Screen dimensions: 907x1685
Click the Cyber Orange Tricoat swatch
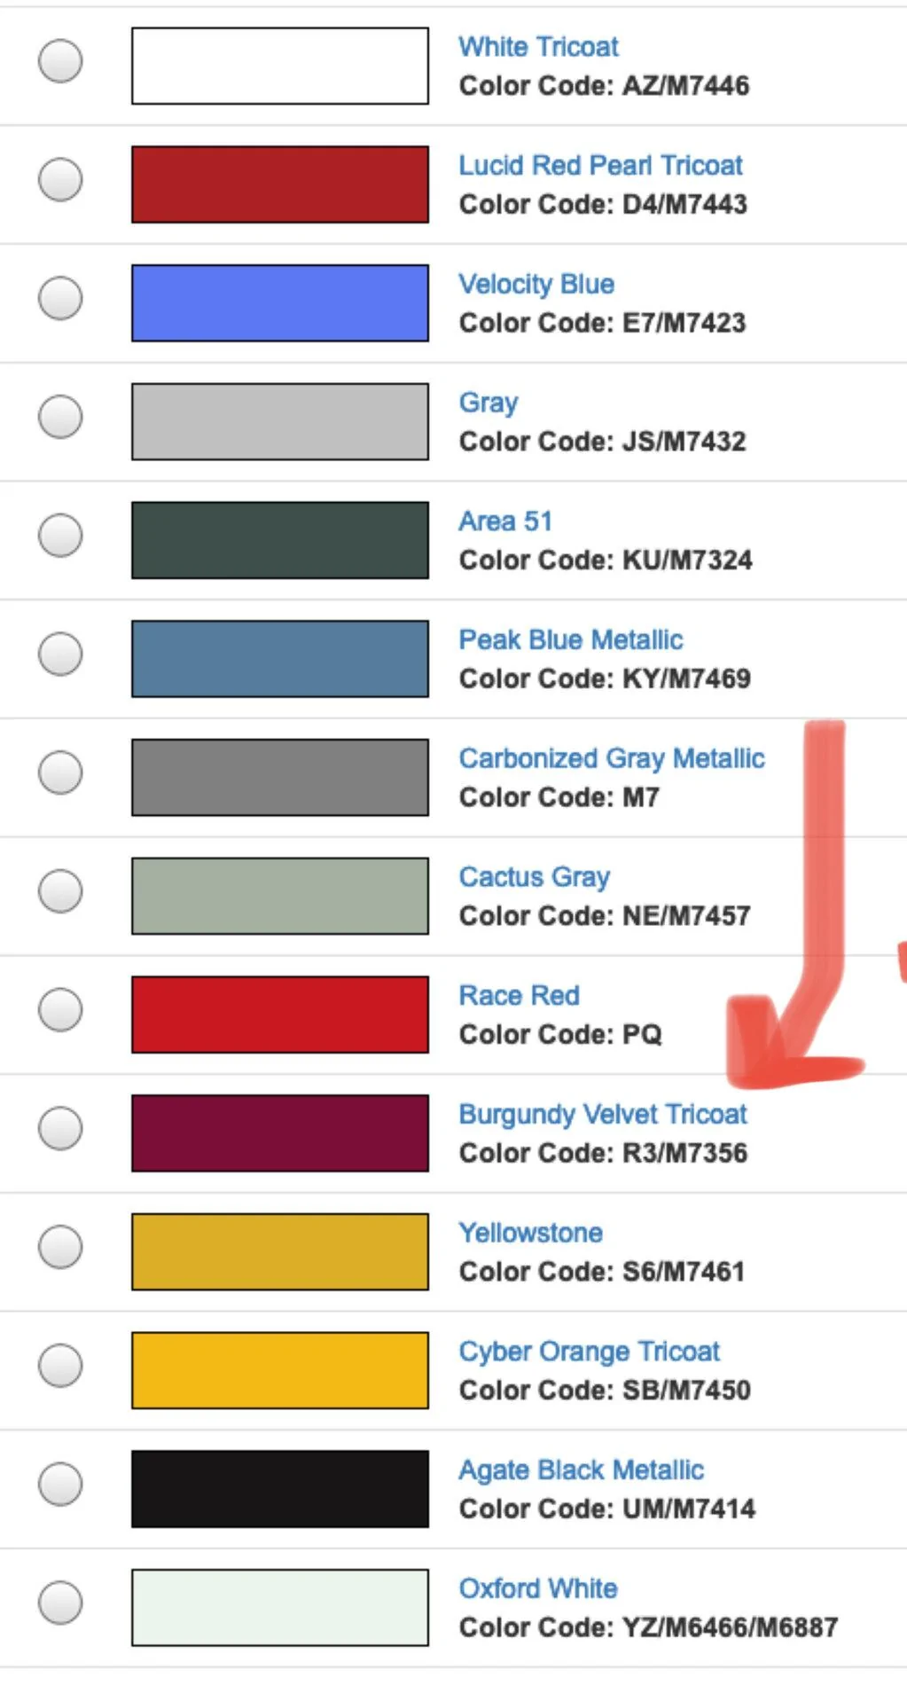280,1370
